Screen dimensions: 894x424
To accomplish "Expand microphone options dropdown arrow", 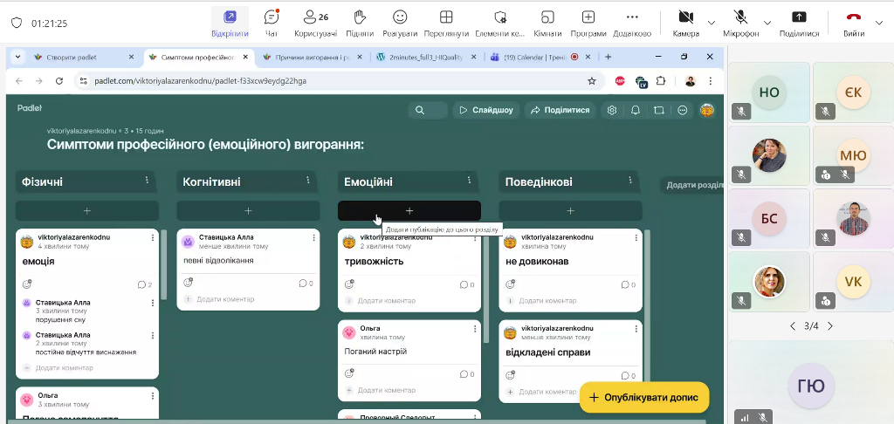I will (x=767, y=23).
